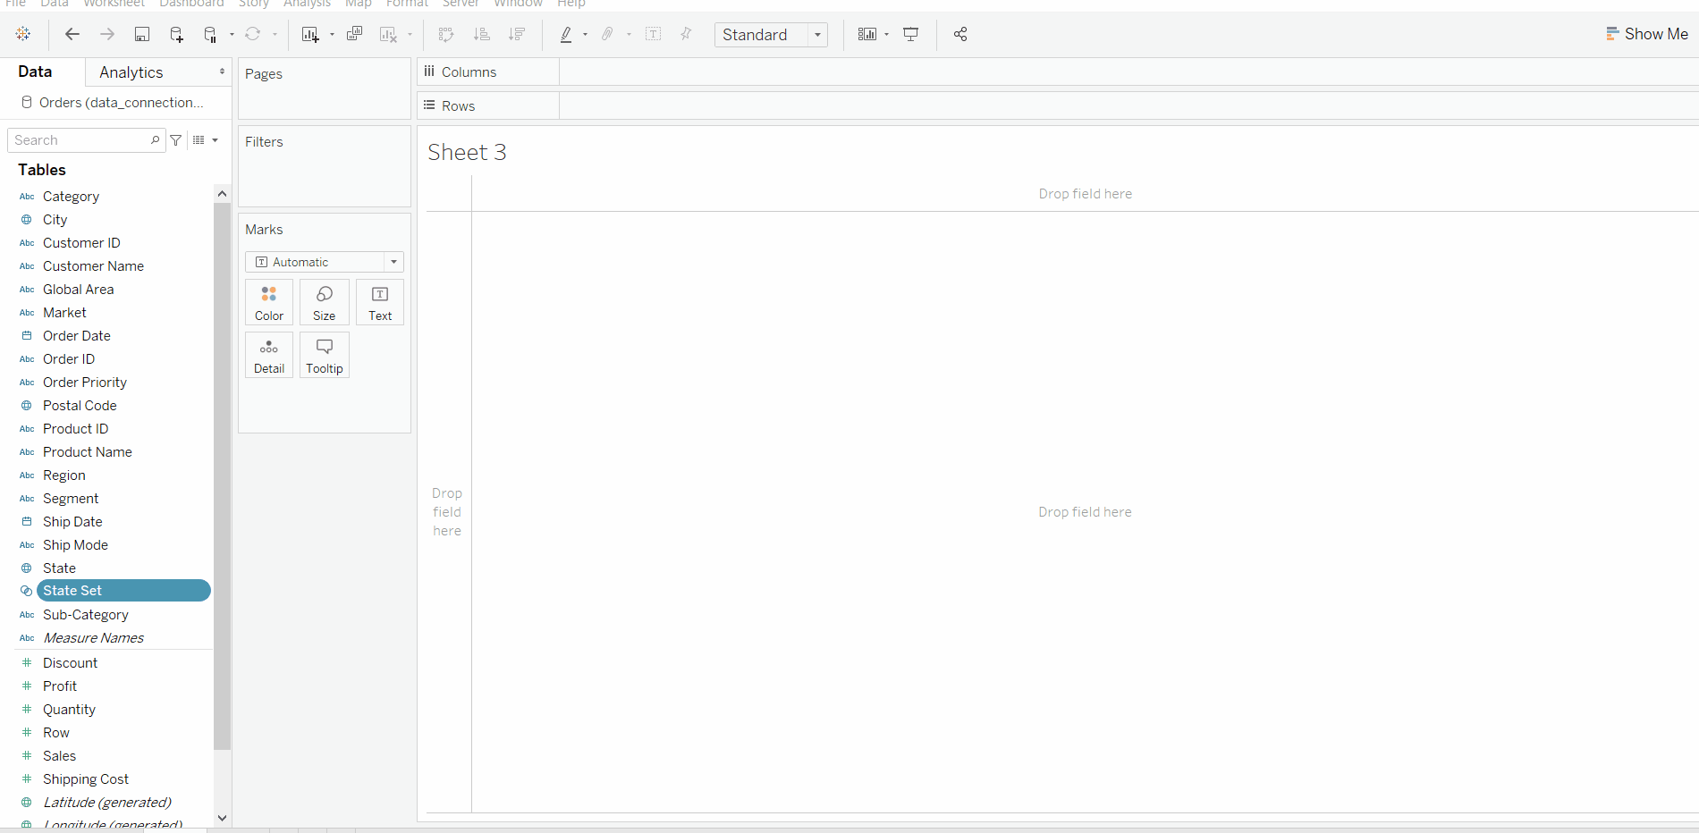Open the Detail marks card

tap(269, 355)
